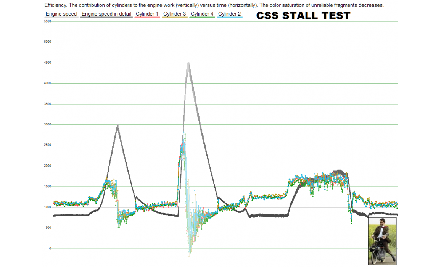
Task: Click the 0 y-axis label
Action: pyautogui.click(x=50, y=249)
